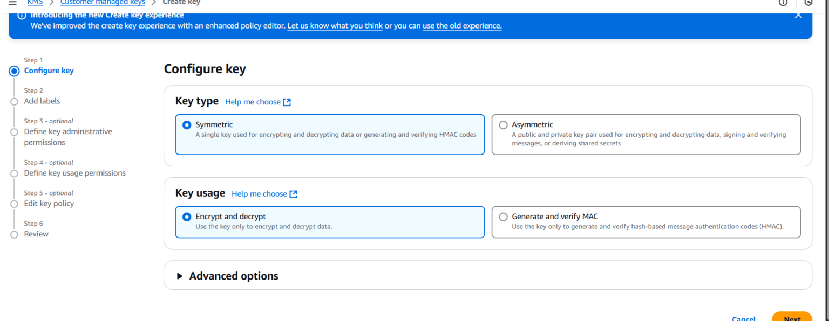Viewport: 829px width, 321px height.
Task: Cancel the key creation
Action: pyautogui.click(x=744, y=318)
